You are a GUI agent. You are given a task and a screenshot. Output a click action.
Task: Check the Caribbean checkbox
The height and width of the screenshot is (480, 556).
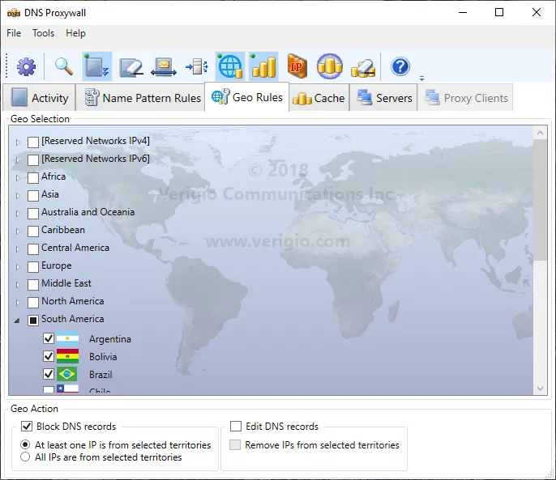33,231
